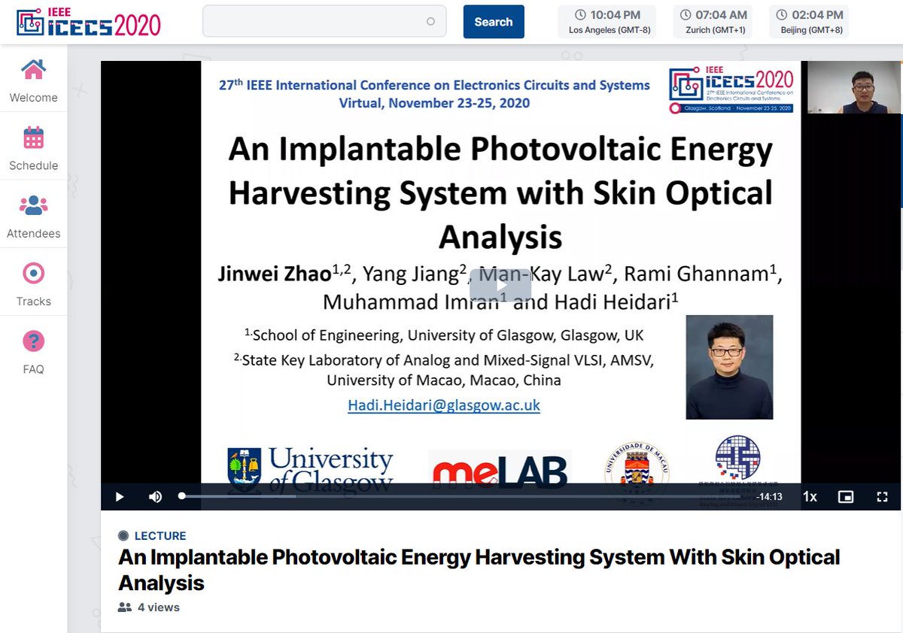
Task: Click the Schedule menu label
Action: 33,165
